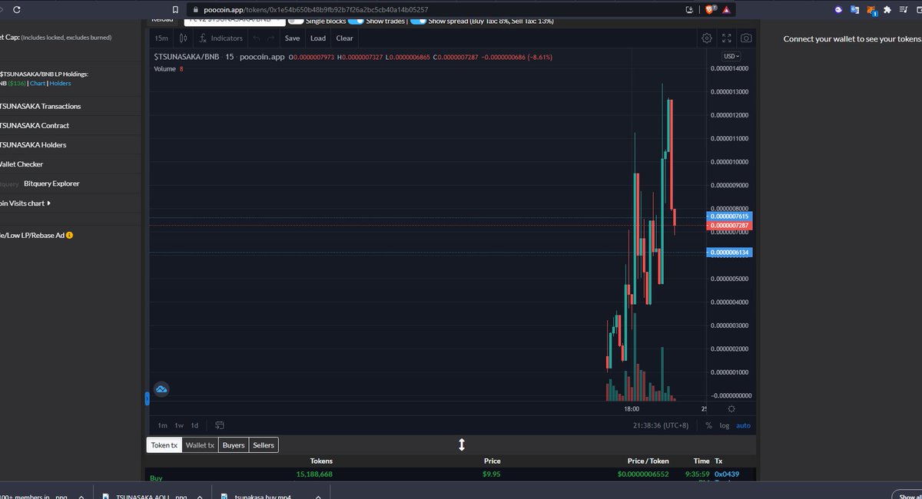Set the range to 1d

pyautogui.click(x=194, y=425)
